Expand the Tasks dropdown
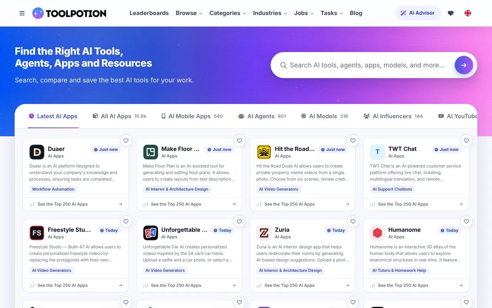The width and height of the screenshot is (492, 308). (332, 13)
